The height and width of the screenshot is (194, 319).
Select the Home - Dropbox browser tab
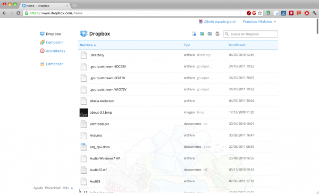tap(45, 6)
